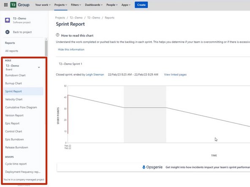
Task: Click the Sprint Report page title
Action: coord(70,24)
